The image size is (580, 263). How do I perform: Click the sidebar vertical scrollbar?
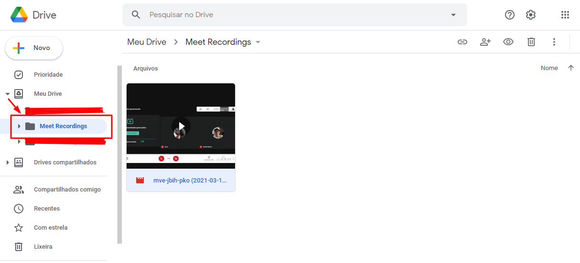tap(119, 155)
